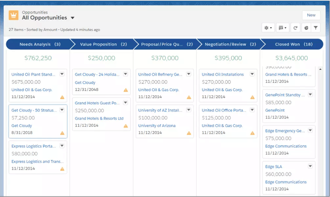Viewport: 330px width, 197px height.
Task: Click the New opportunity button
Action: tap(311, 15)
